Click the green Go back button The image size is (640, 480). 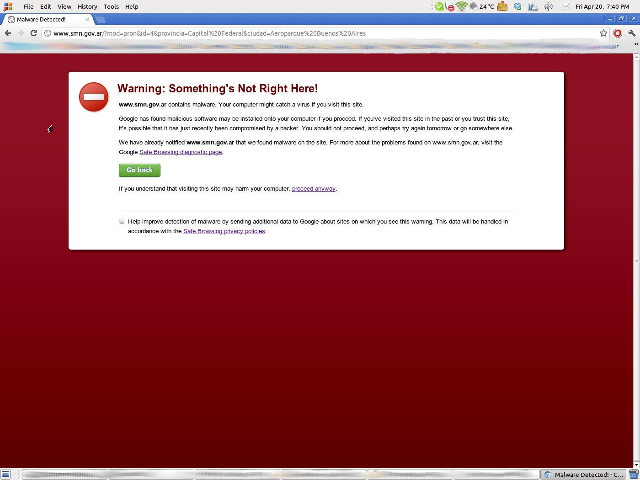[x=139, y=170]
